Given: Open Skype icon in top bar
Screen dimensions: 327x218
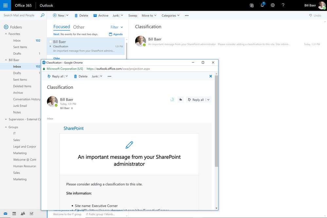Looking at the screenshot, I should click(x=252, y=6).
